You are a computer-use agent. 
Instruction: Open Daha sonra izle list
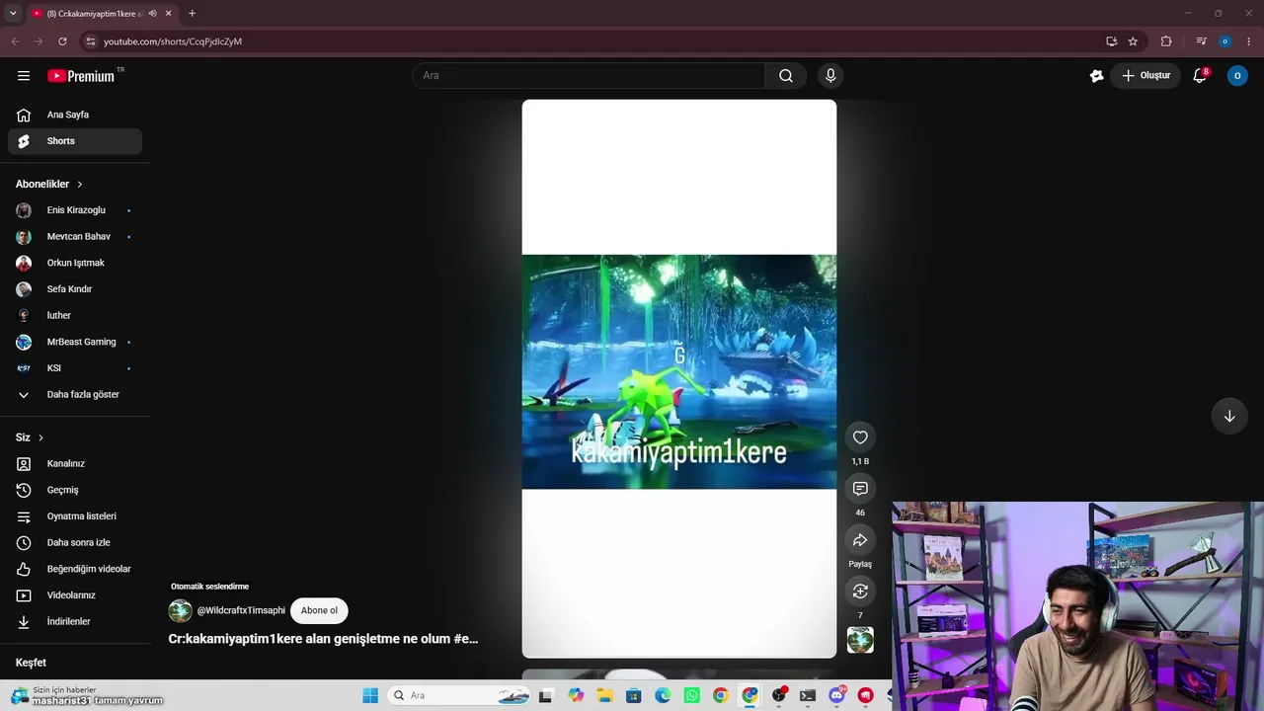(x=75, y=542)
